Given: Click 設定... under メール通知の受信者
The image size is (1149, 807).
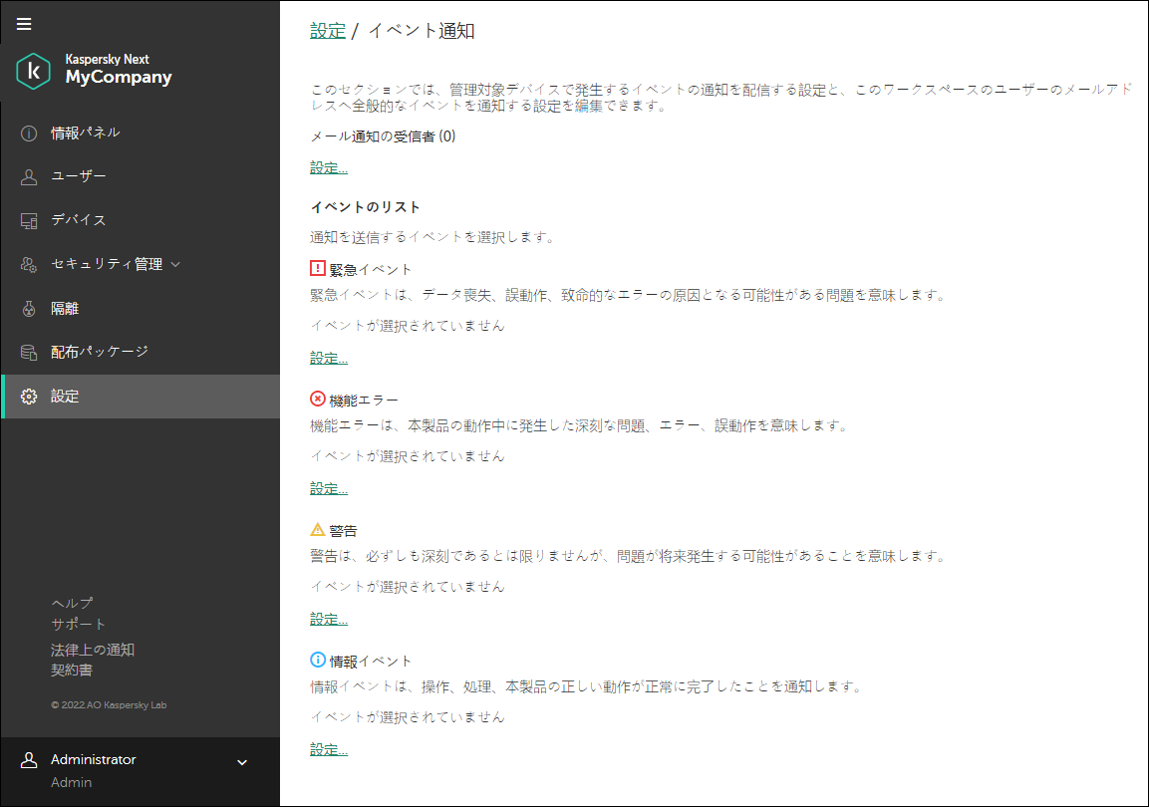Looking at the screenshot, I should [x=328, y=167].
